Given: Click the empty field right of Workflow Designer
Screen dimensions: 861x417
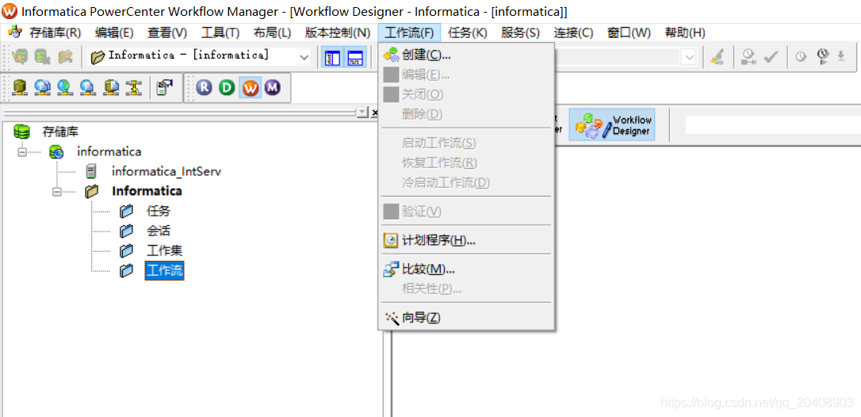Looking at the screenshot, I should coord(772,124).
